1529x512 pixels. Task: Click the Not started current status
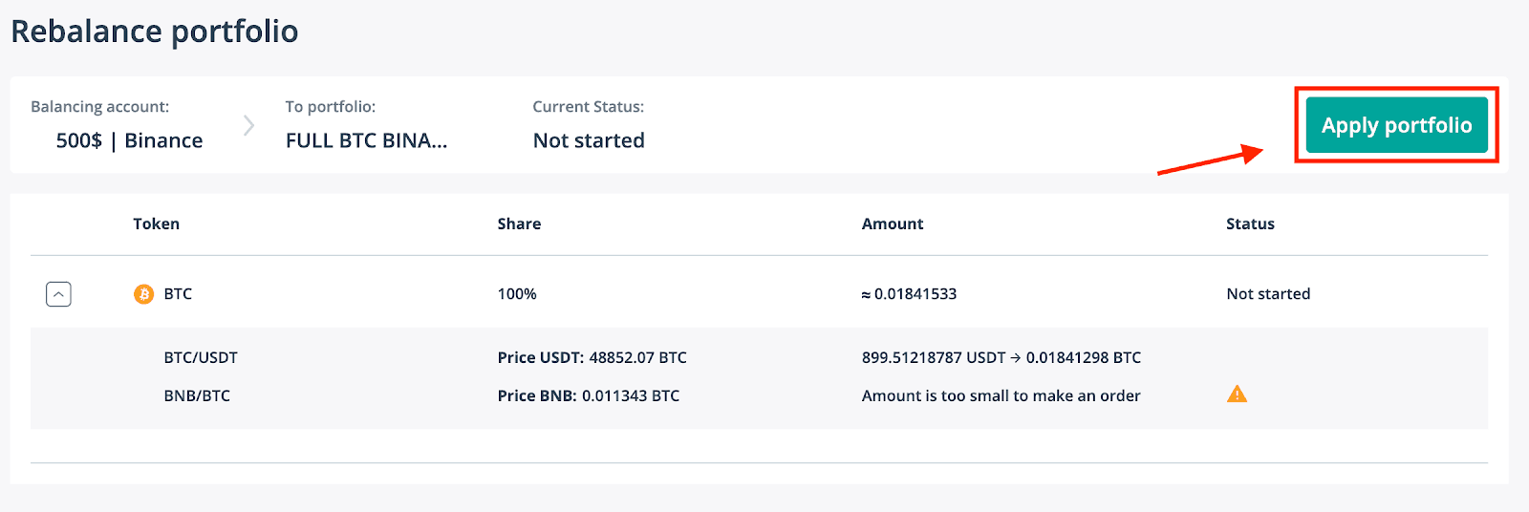tap(589, 140)
